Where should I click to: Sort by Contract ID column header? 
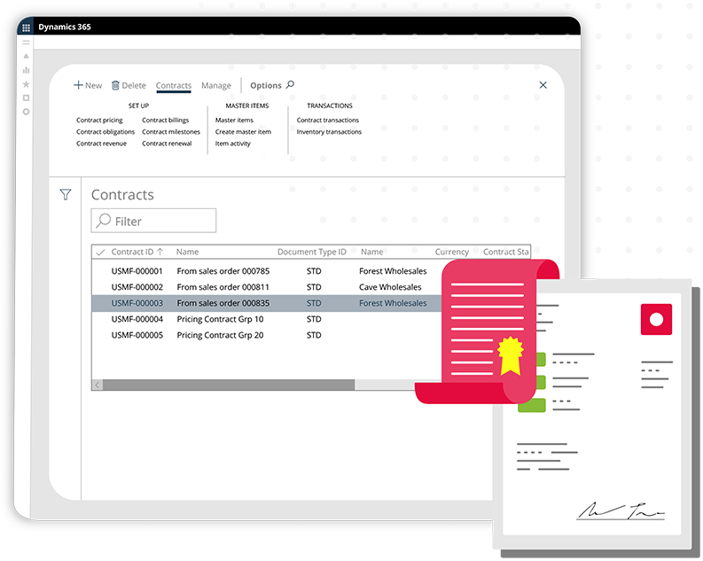[x=137, y=252]
